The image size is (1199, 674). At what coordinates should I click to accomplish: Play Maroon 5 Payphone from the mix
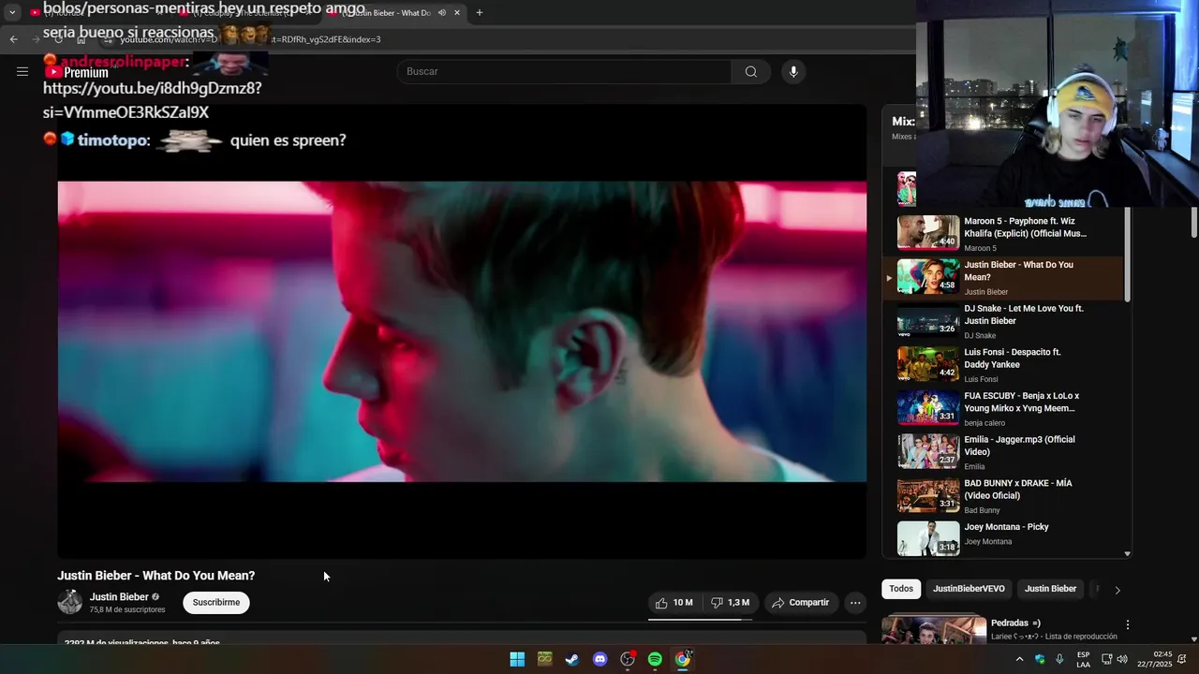coord(1004,233)
